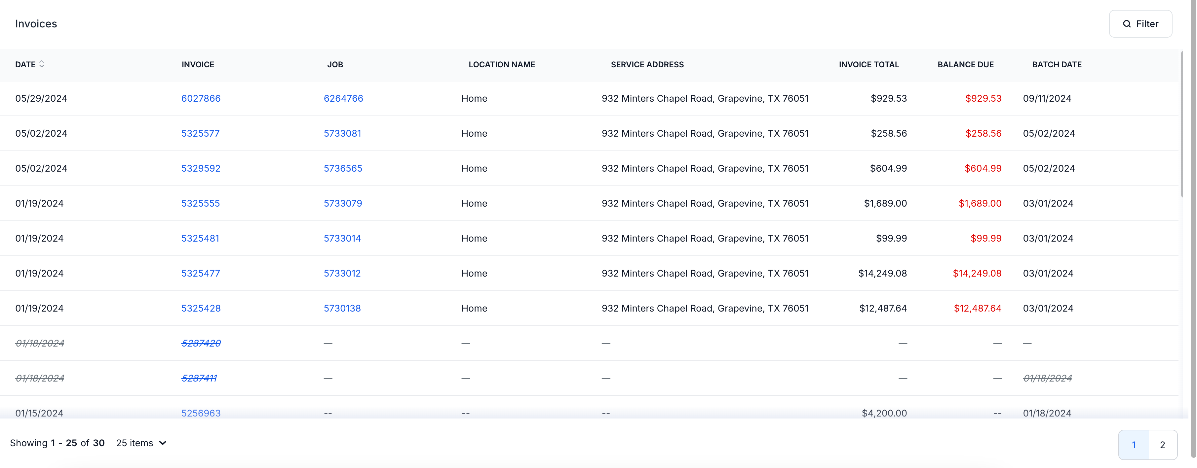Open invoice 5325428
The image size is (1197, 468).
[x=201, y=308]
